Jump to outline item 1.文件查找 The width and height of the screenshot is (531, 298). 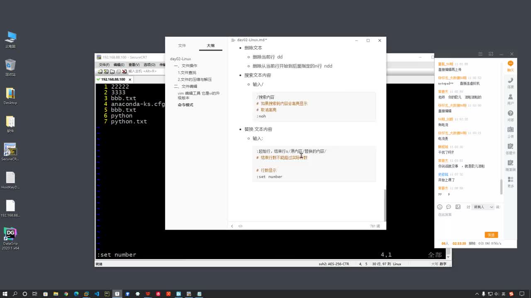point(187,73)
